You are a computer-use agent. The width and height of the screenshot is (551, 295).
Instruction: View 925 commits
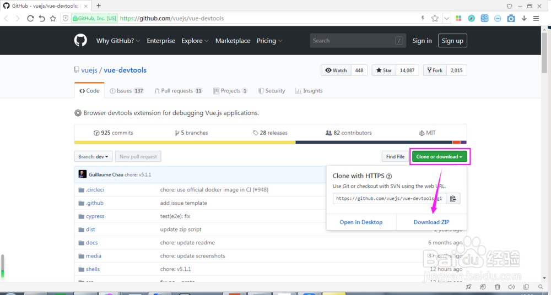114,133
